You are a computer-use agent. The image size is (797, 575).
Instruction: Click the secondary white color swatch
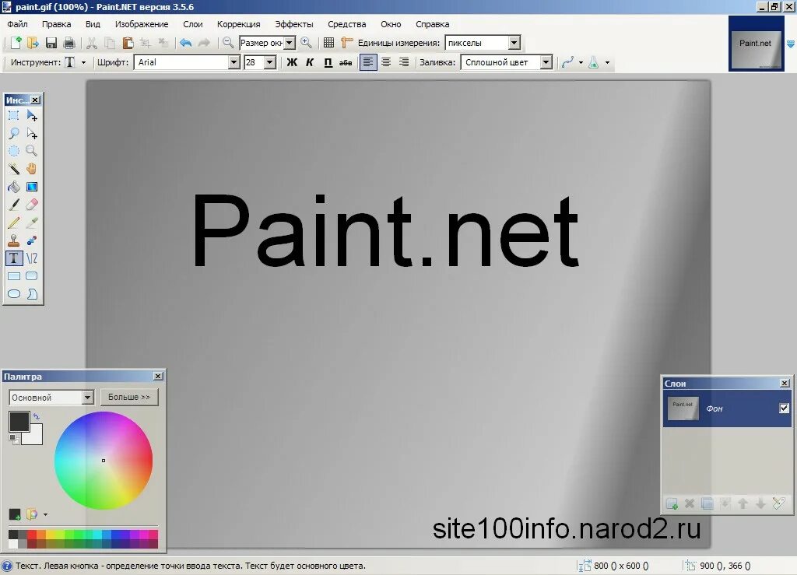[36, 438]
